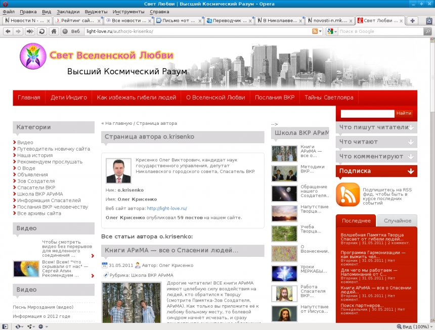The width and height of the screenshot is (435, 330).
Task: Open the Google search engine dropdown
Action: pyautogui.click(x=332, y=31)
